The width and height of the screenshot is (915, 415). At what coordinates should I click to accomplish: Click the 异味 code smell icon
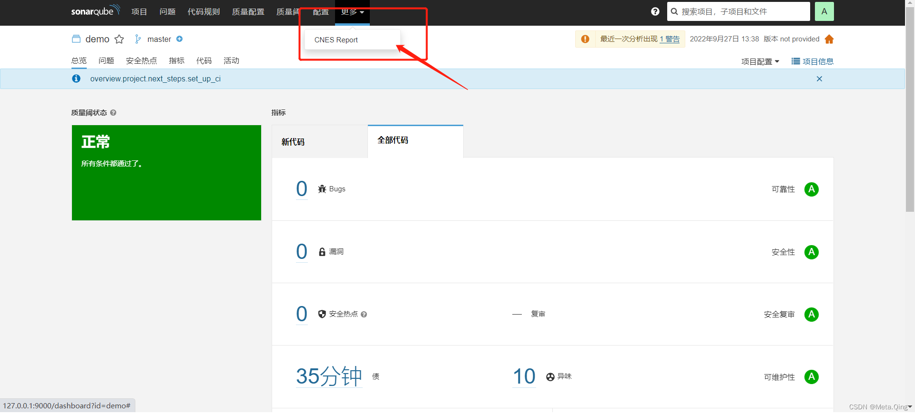click(550, 377)
